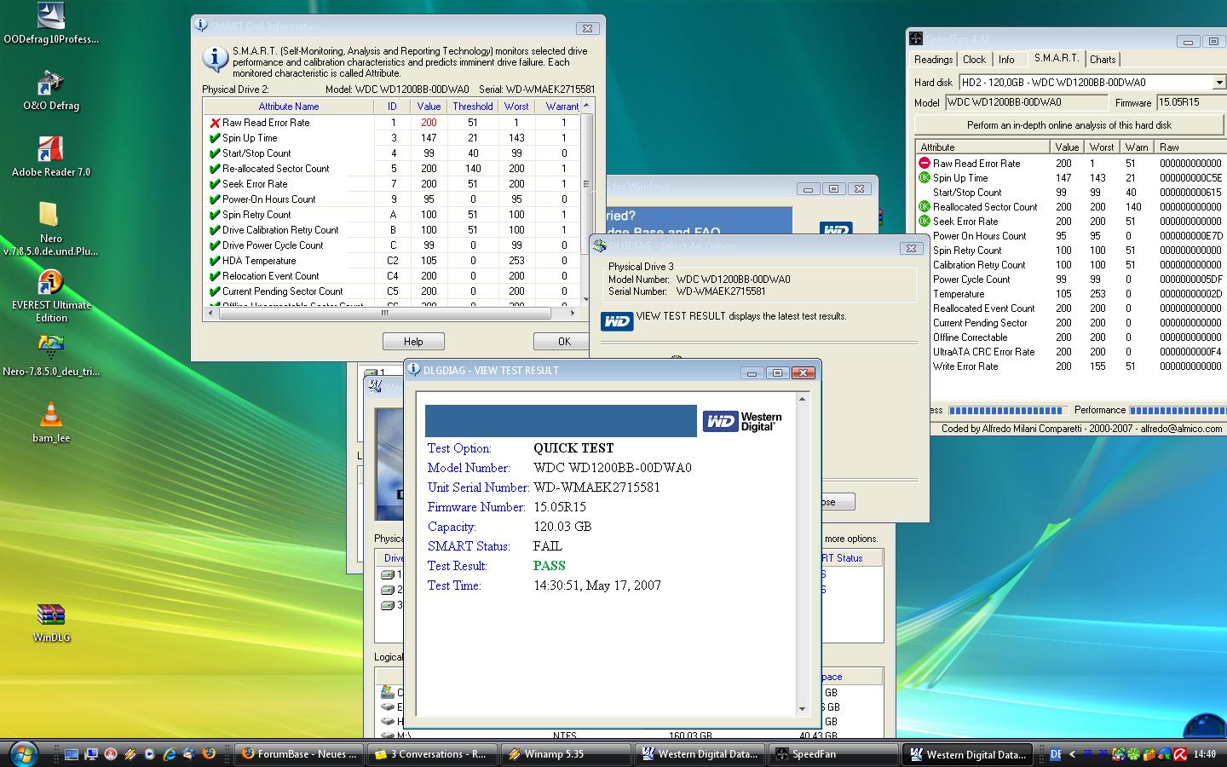Open the bam_lee VLC media file
Screen dimensions: 1227x767
coord(50,415)
